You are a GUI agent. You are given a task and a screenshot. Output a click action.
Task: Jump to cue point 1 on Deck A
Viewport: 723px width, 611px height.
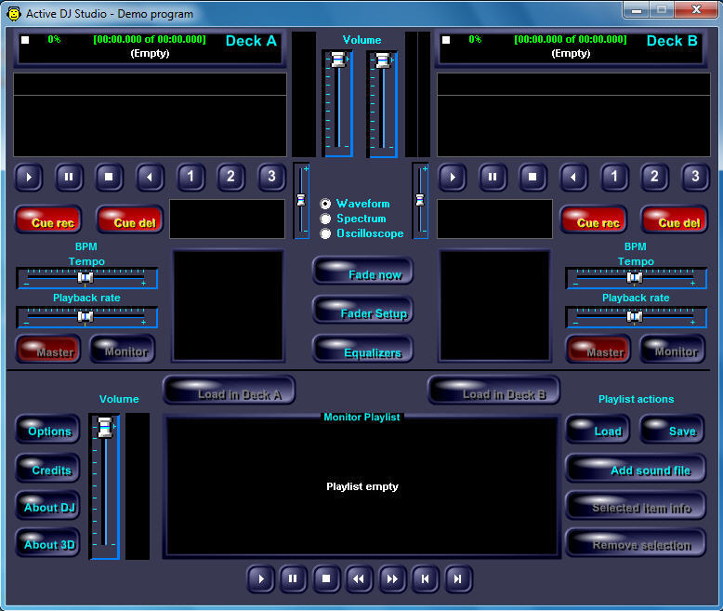click(191, 178)
